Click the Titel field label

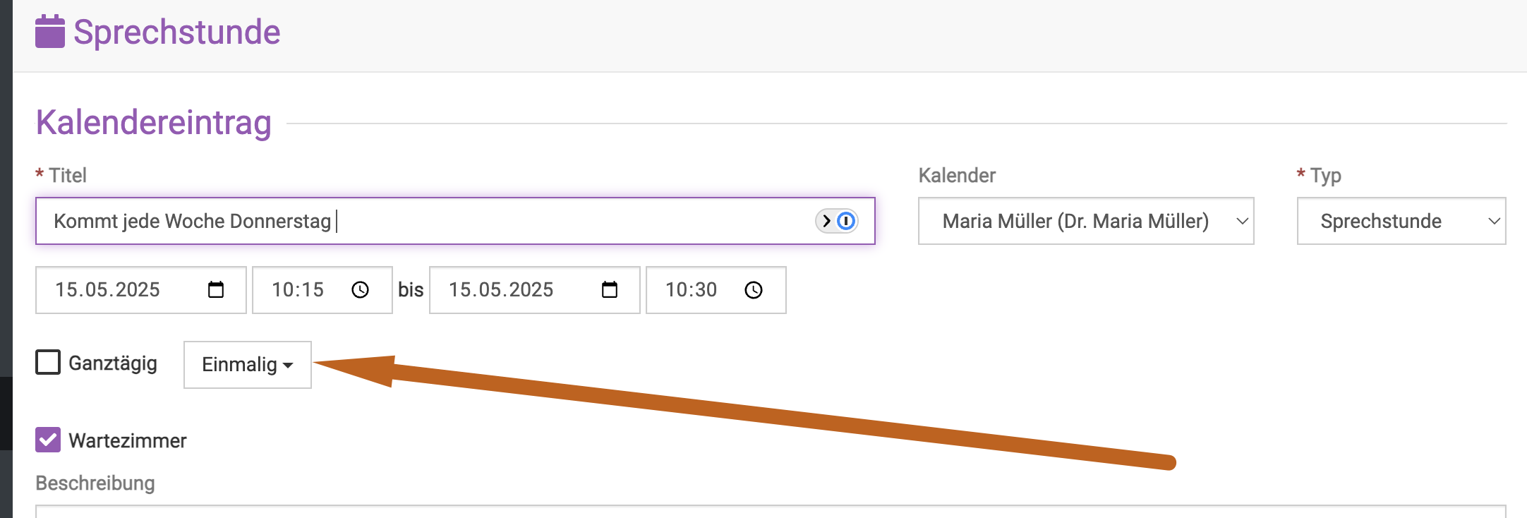68,175
